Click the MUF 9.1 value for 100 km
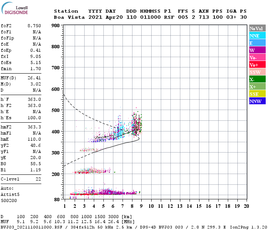268x230 pixels. pos(21,222)
